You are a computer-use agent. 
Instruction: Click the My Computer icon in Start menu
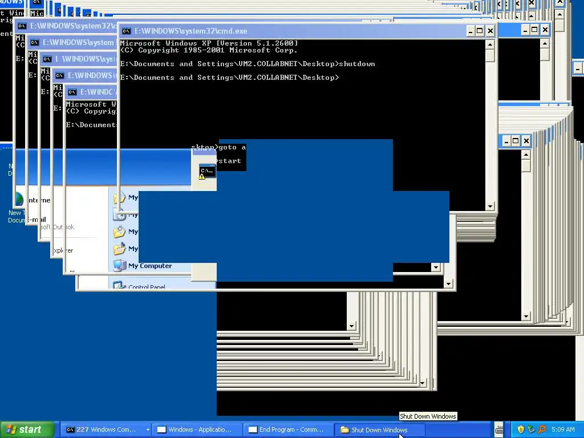pos(119,266)
